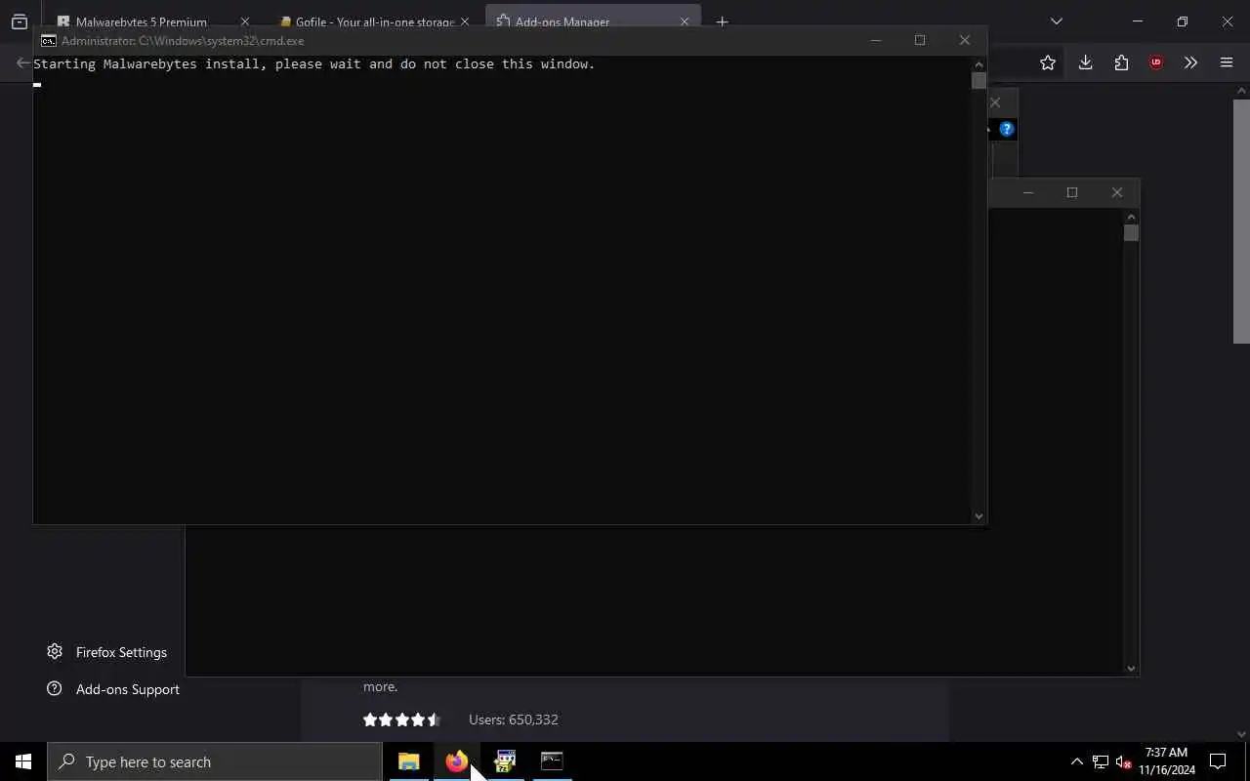Screen dimensions: 1250x781
Task: Open the uBlock Origin toolbar icon
Action: pyautogui.click(x=1156, y=63)
